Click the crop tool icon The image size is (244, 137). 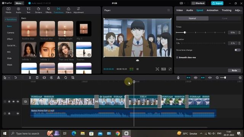point(73,78)
